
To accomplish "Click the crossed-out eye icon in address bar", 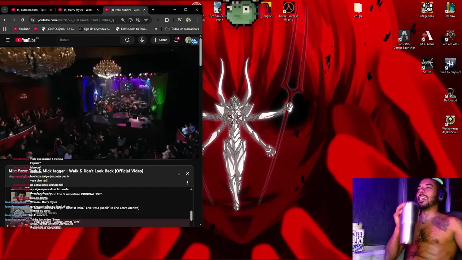I will click(x=138, y=20).
